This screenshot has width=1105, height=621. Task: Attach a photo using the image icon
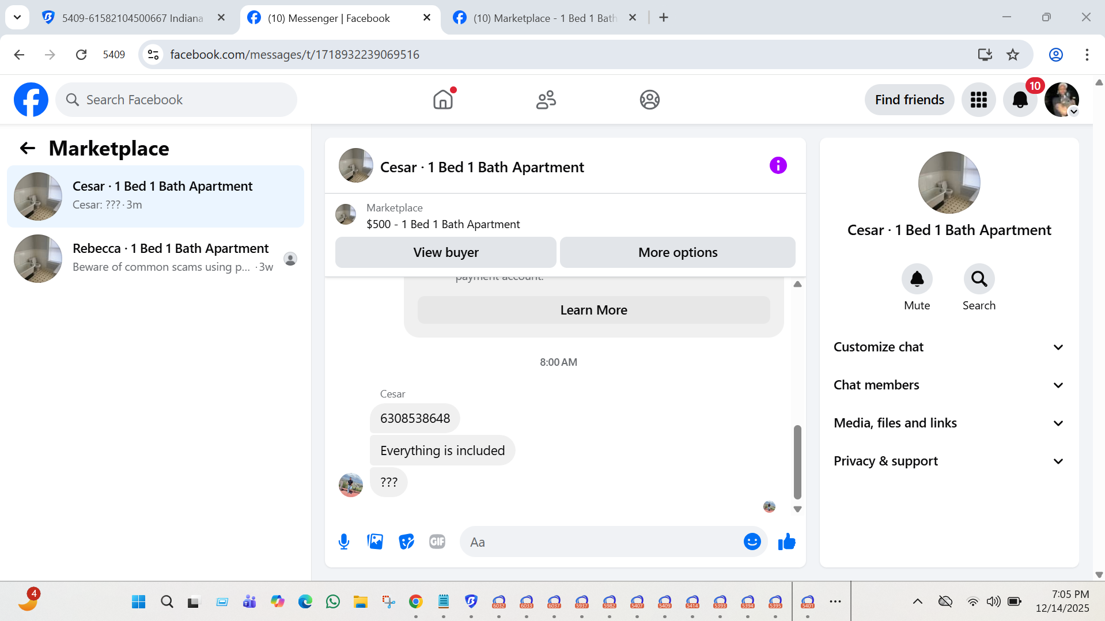coord(375,542)
